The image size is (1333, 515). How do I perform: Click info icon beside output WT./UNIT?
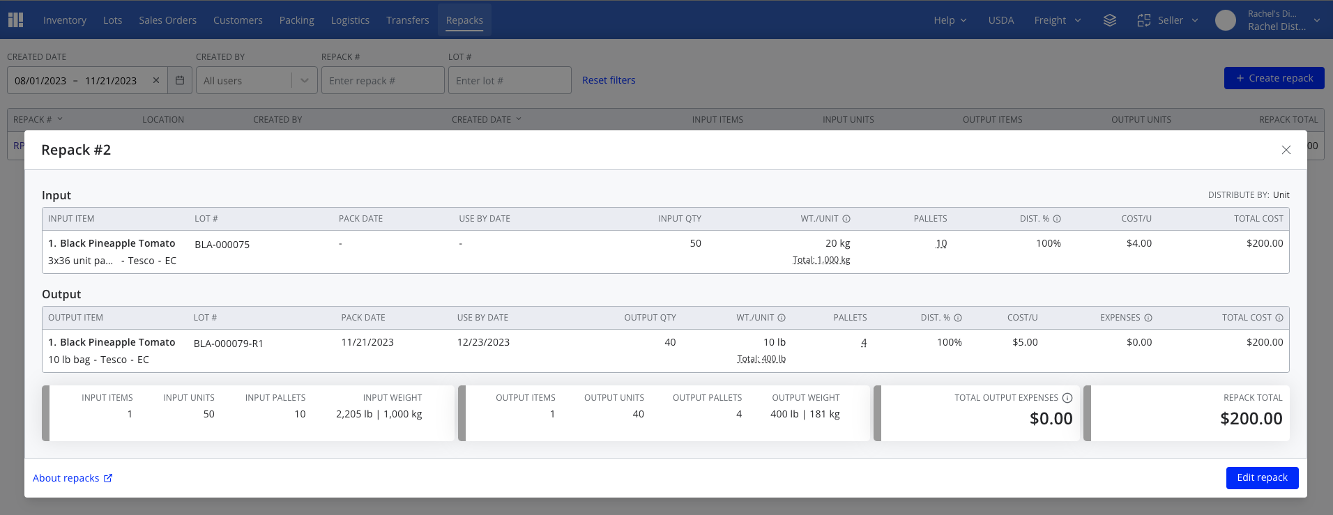tap(782, 318)
